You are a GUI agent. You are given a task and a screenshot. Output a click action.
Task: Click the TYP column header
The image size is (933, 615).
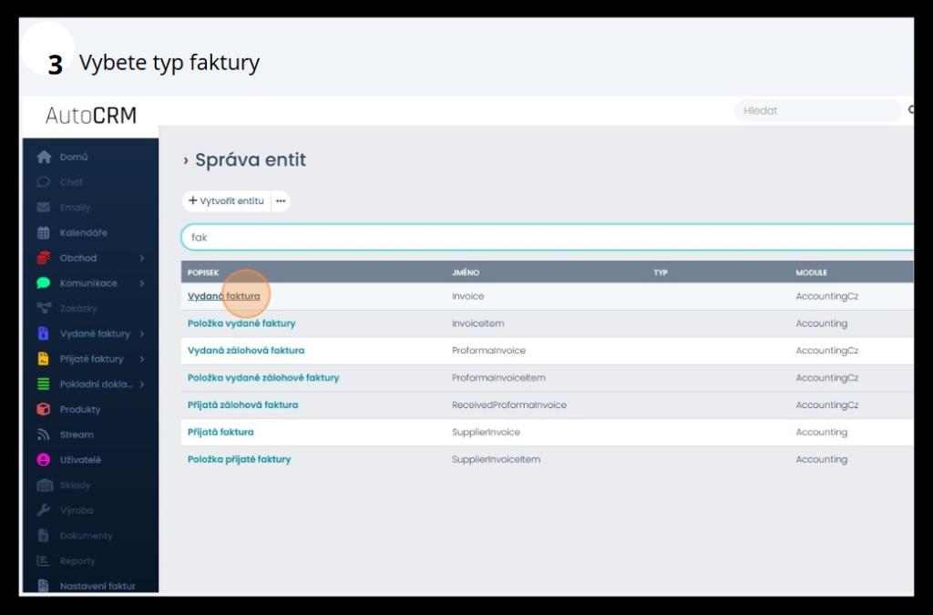tap(661, 272)
